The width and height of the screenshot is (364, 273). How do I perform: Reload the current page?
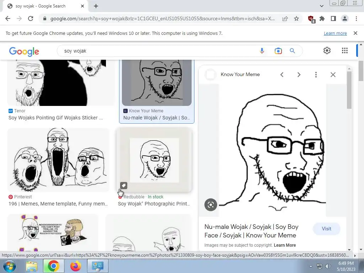[31, 18]
